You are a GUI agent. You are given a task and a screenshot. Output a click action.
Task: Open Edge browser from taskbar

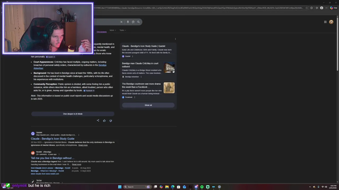click(x=173, y=187)
